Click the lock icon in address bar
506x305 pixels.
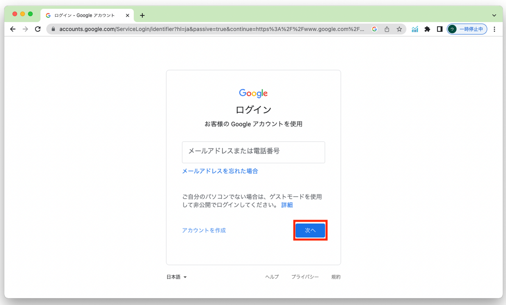point(53,29)
